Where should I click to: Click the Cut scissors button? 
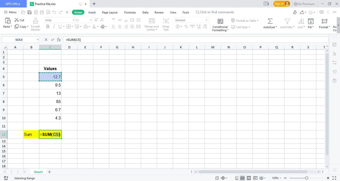19,20
